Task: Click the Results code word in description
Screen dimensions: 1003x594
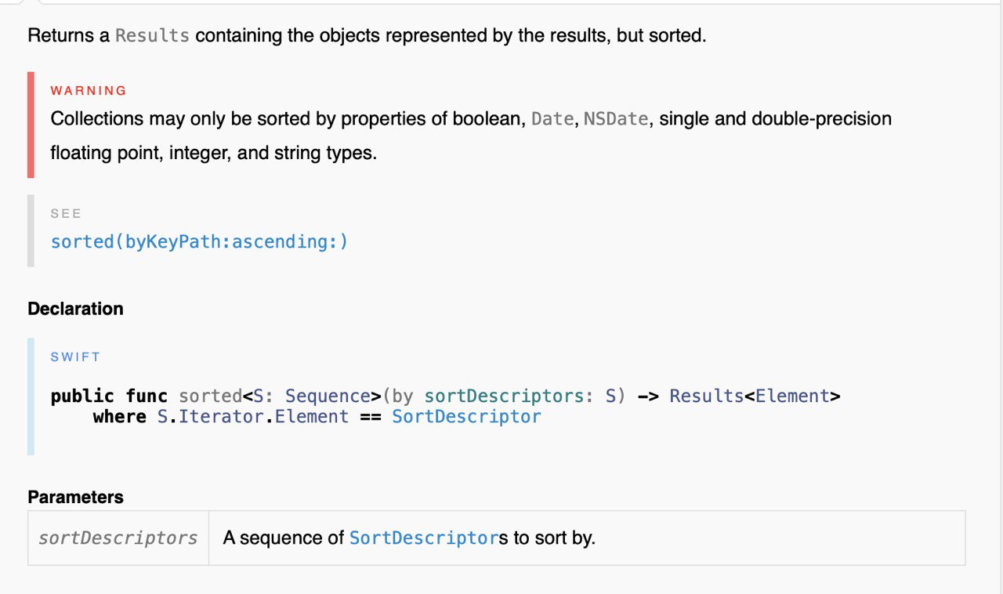Action: [x=152, y=35]
